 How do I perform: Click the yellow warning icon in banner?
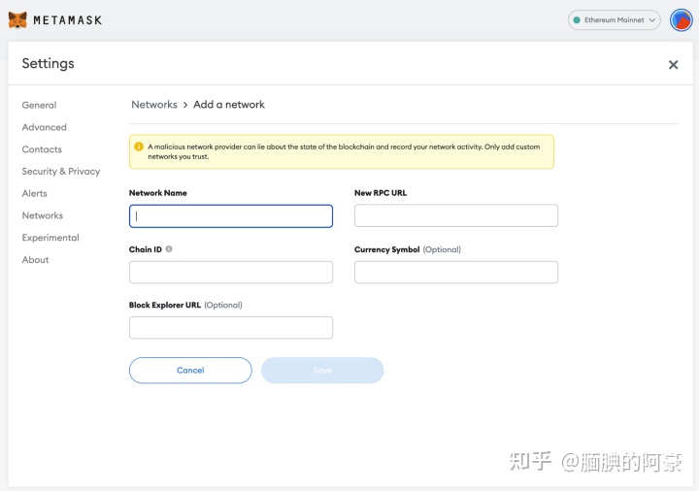[x=139, y=147]
